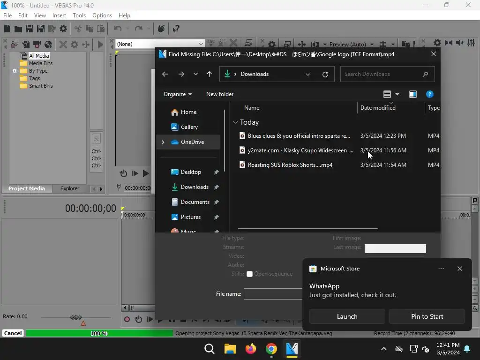Open the Tools menu

coord(79,15)
